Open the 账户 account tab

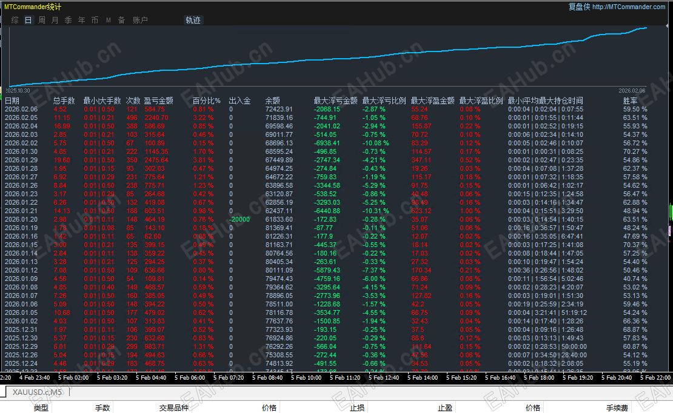(140, 20)
